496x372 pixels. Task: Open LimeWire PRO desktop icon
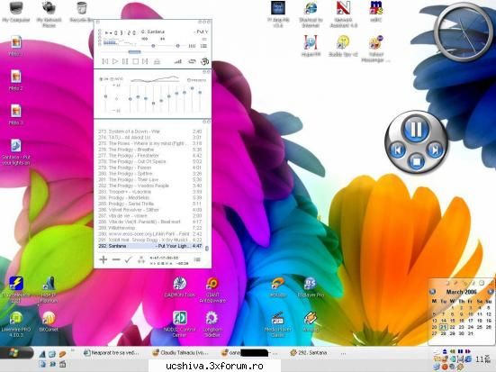point(16,323)
